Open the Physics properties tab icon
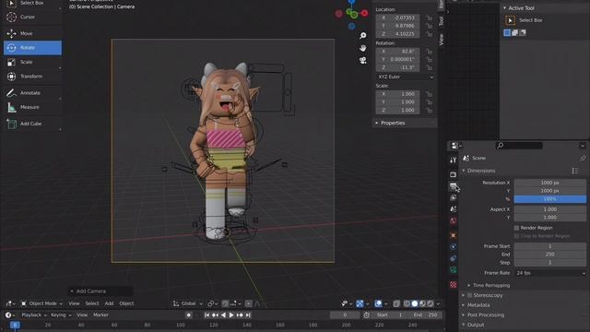 click(453, 247)
